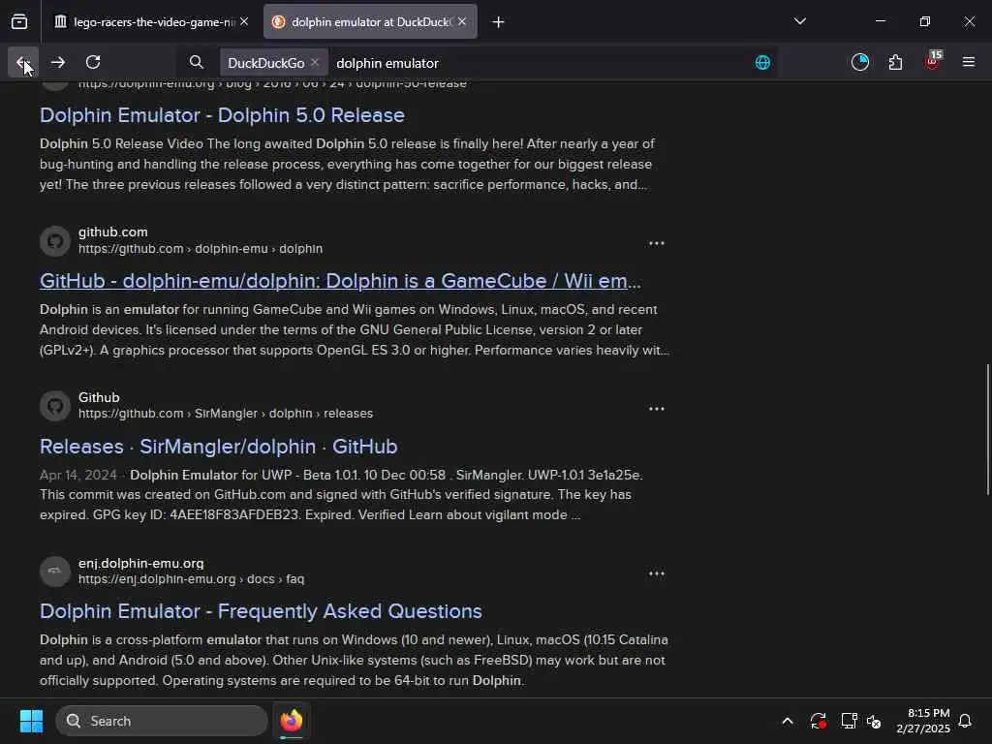Open the Firefox hamburger application menu

[x=968, y=62]
